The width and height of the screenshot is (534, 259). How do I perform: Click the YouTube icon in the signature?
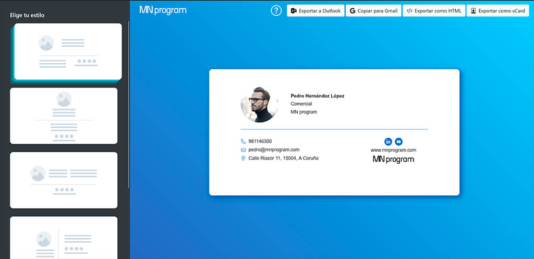(x=398, y=142)
